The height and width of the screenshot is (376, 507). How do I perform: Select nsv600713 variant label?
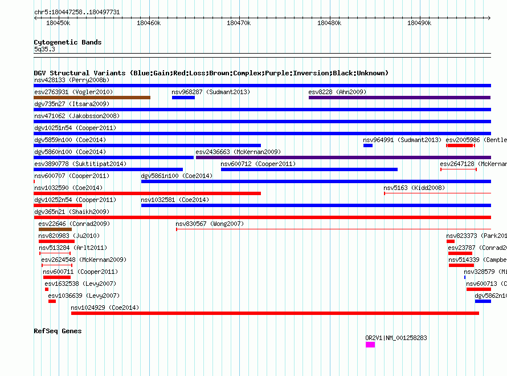(x=486, y=284)
